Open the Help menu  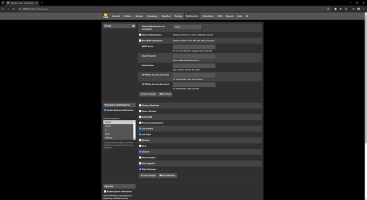(x=239, y=16)
